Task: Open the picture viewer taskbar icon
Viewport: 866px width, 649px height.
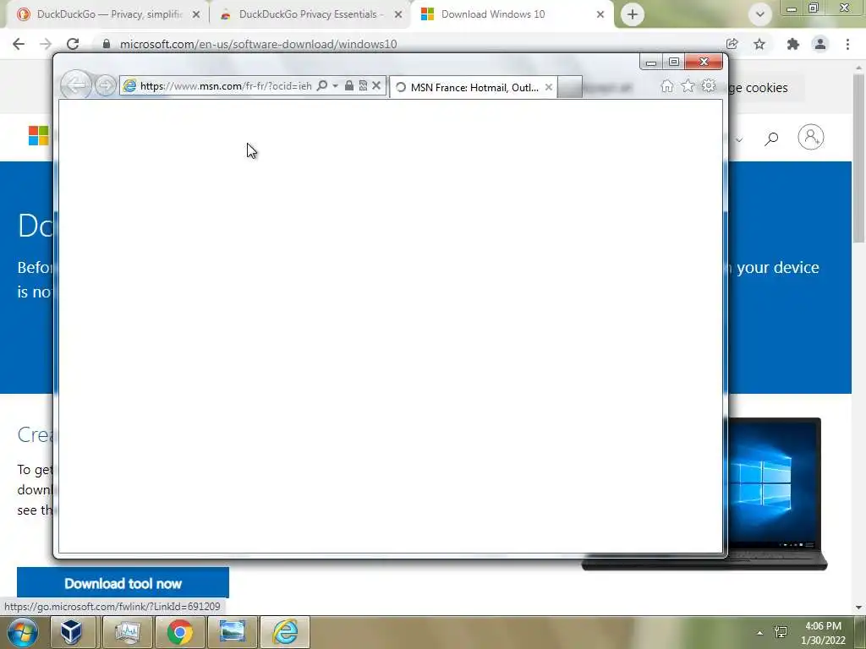Action: (x=233, y=632)
